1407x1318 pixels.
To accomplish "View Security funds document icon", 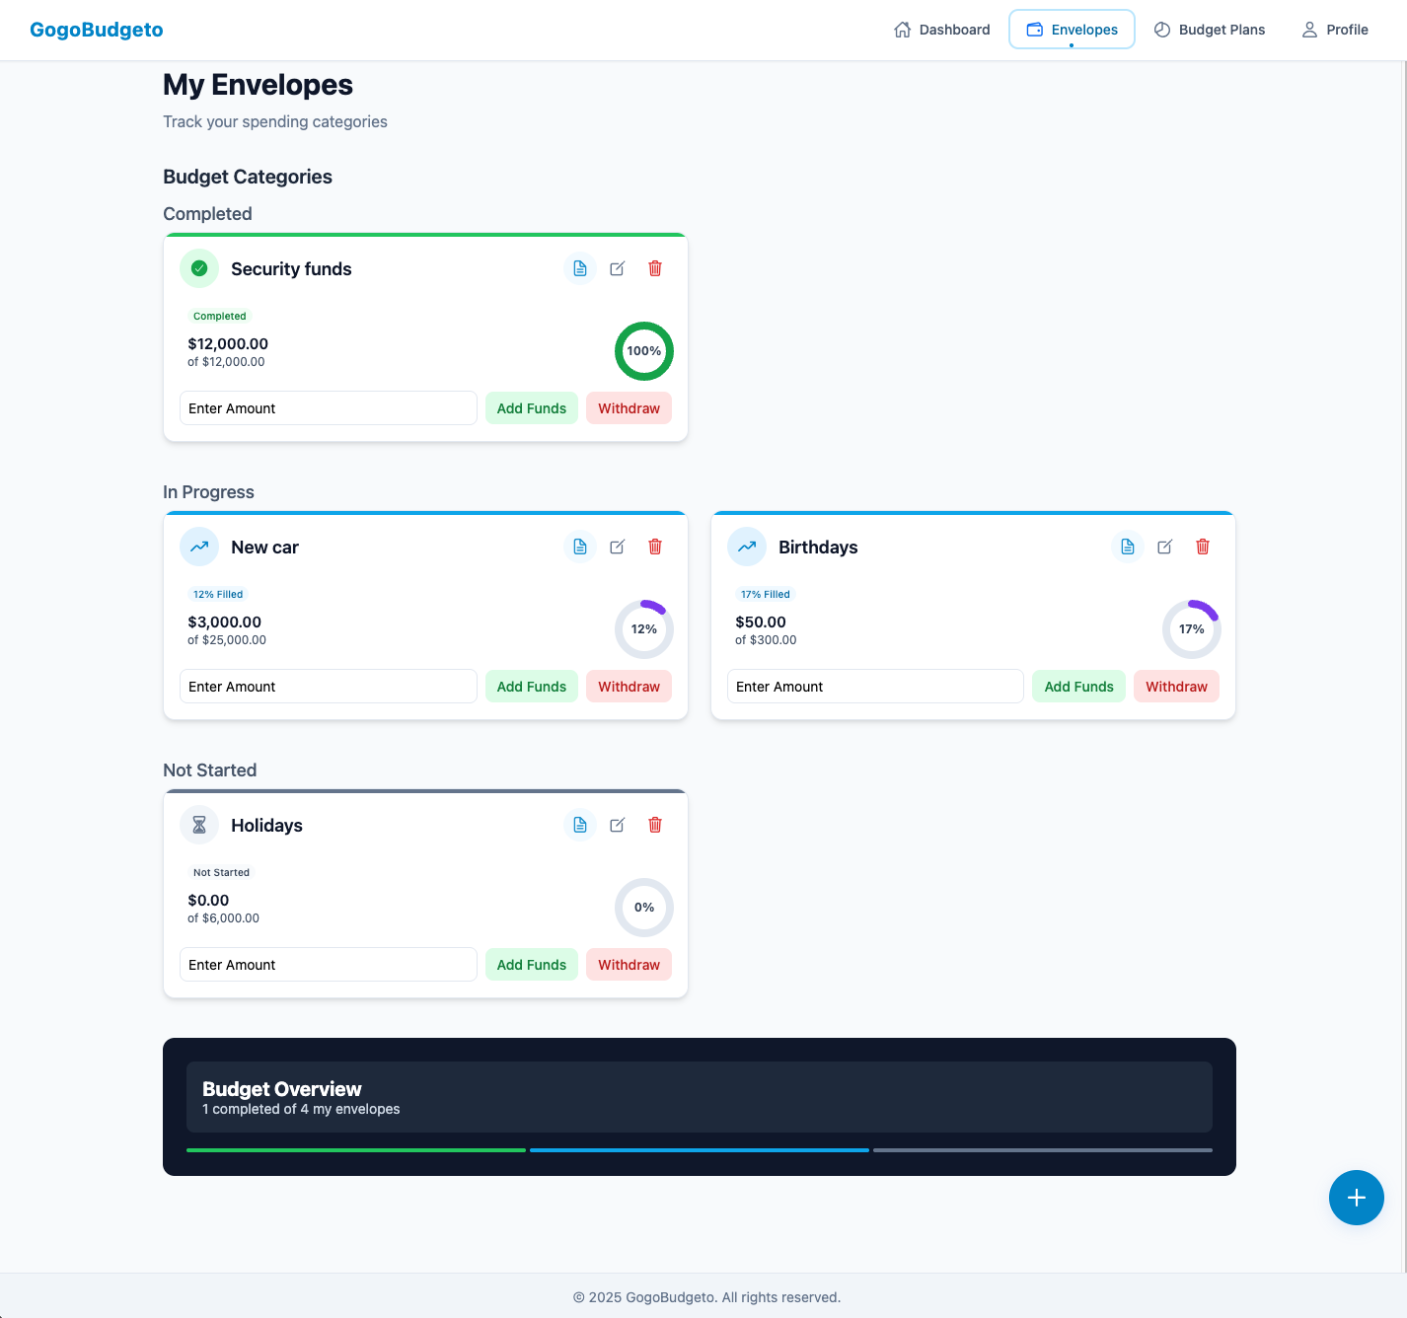I will (580, 268).
